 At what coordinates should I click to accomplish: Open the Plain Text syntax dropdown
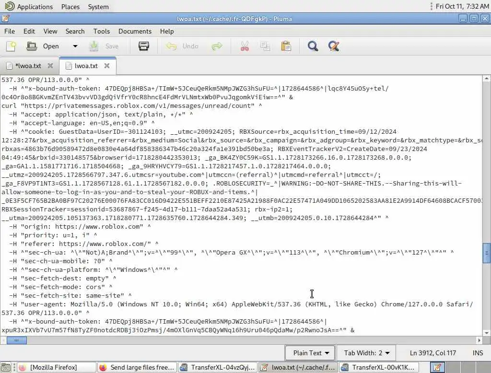tap(310, 353)
